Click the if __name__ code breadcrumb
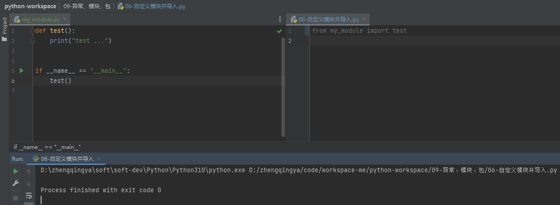560x205 pixels. (x=47, y=147)
